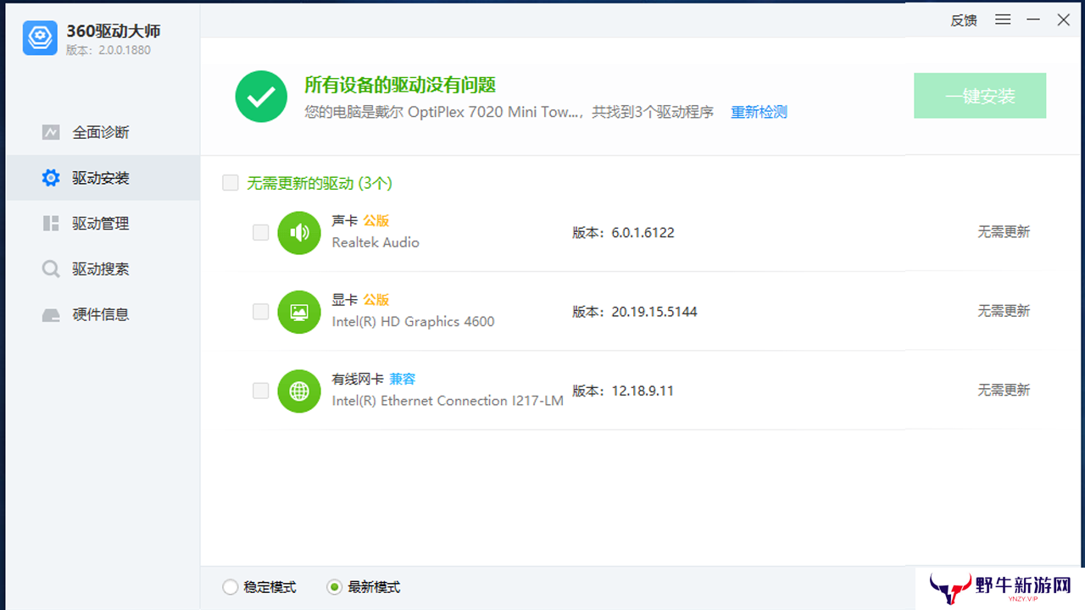Check the 无需更新的驱动 select-all checkbox

(x=231, y=183)
